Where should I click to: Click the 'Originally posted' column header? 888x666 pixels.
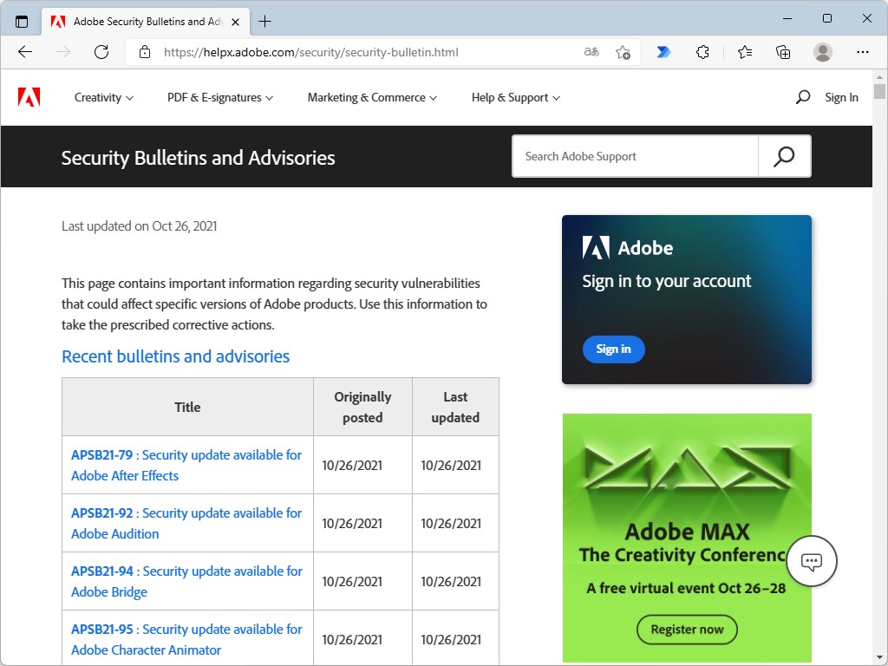tap(362, 408)
